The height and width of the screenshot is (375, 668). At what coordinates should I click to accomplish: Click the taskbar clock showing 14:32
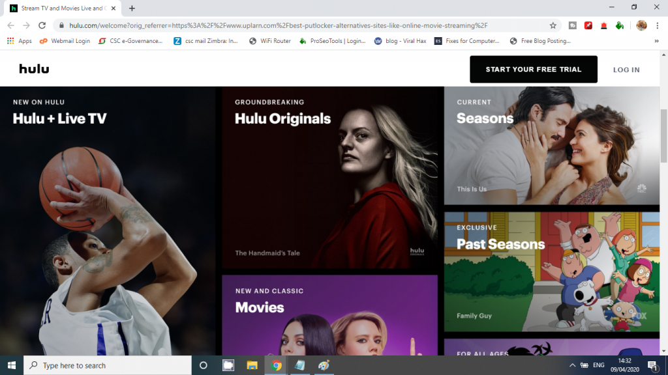pos(624,365)
